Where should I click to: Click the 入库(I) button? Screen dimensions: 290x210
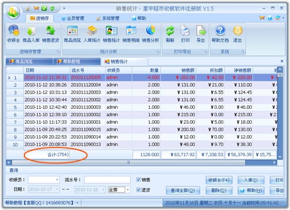(251, 180)
